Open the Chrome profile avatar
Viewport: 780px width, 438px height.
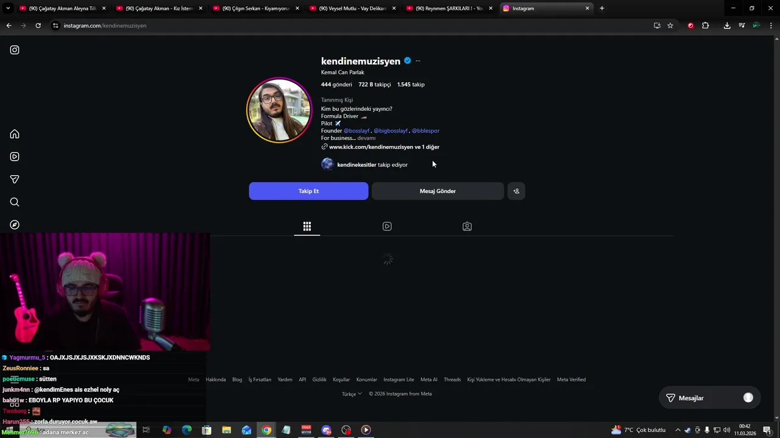[756, 26]
